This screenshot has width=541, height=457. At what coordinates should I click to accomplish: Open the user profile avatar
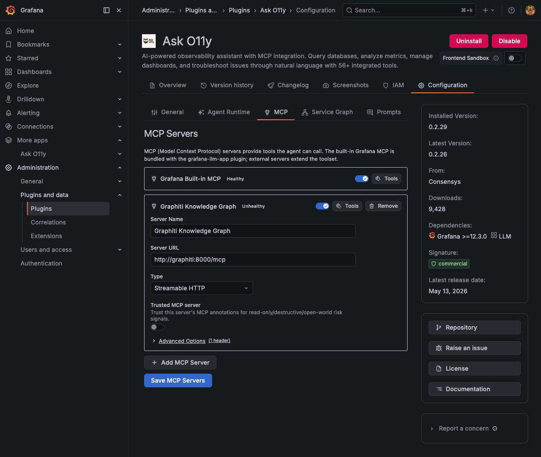pos(530,10)
